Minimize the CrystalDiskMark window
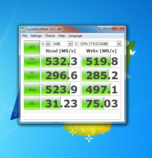 [x=102, y=28]
